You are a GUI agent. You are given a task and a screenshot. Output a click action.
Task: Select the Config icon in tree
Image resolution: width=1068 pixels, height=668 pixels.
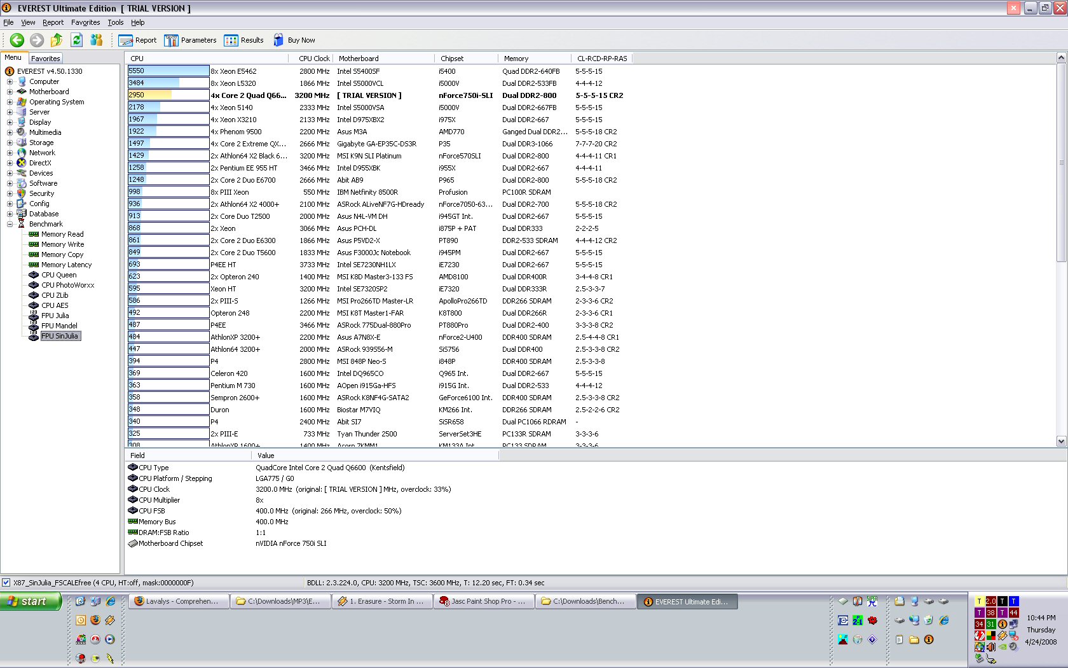click(22, 204)
